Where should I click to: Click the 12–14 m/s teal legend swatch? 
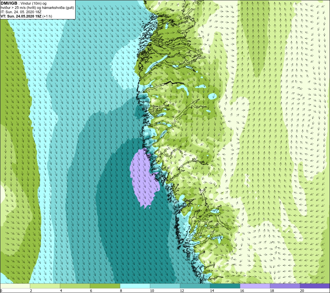pos(195,286)
